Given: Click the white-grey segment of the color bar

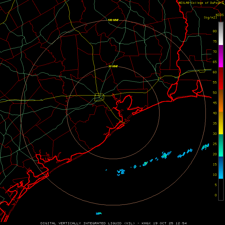Looking at the screenshot, I should pos(221,34).
